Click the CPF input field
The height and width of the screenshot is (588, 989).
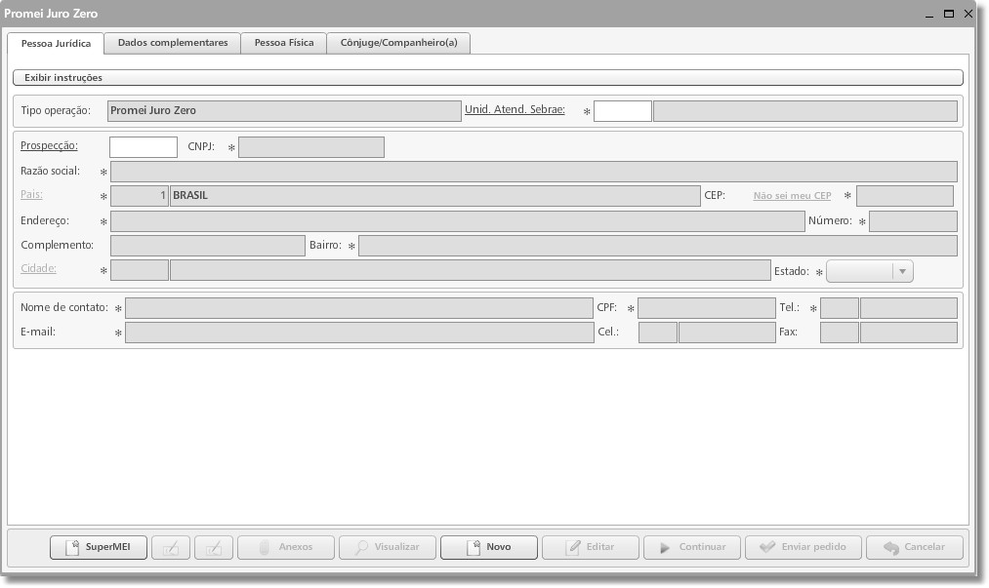coord(707,308)
